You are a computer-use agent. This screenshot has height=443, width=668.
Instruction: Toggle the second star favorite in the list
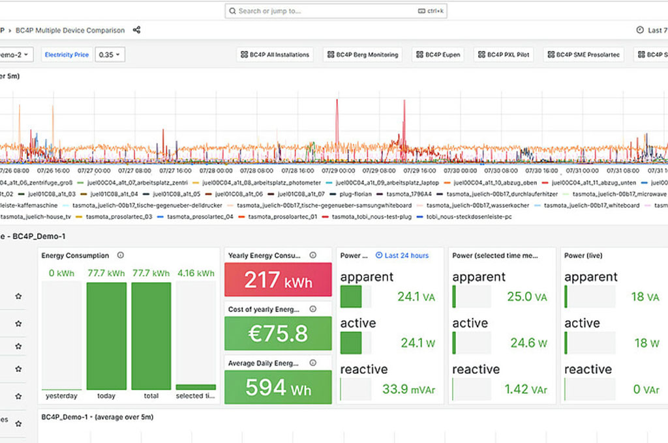(x=18, y=323)
